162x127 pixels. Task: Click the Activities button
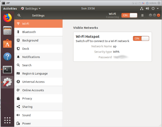tap(10, 9)
